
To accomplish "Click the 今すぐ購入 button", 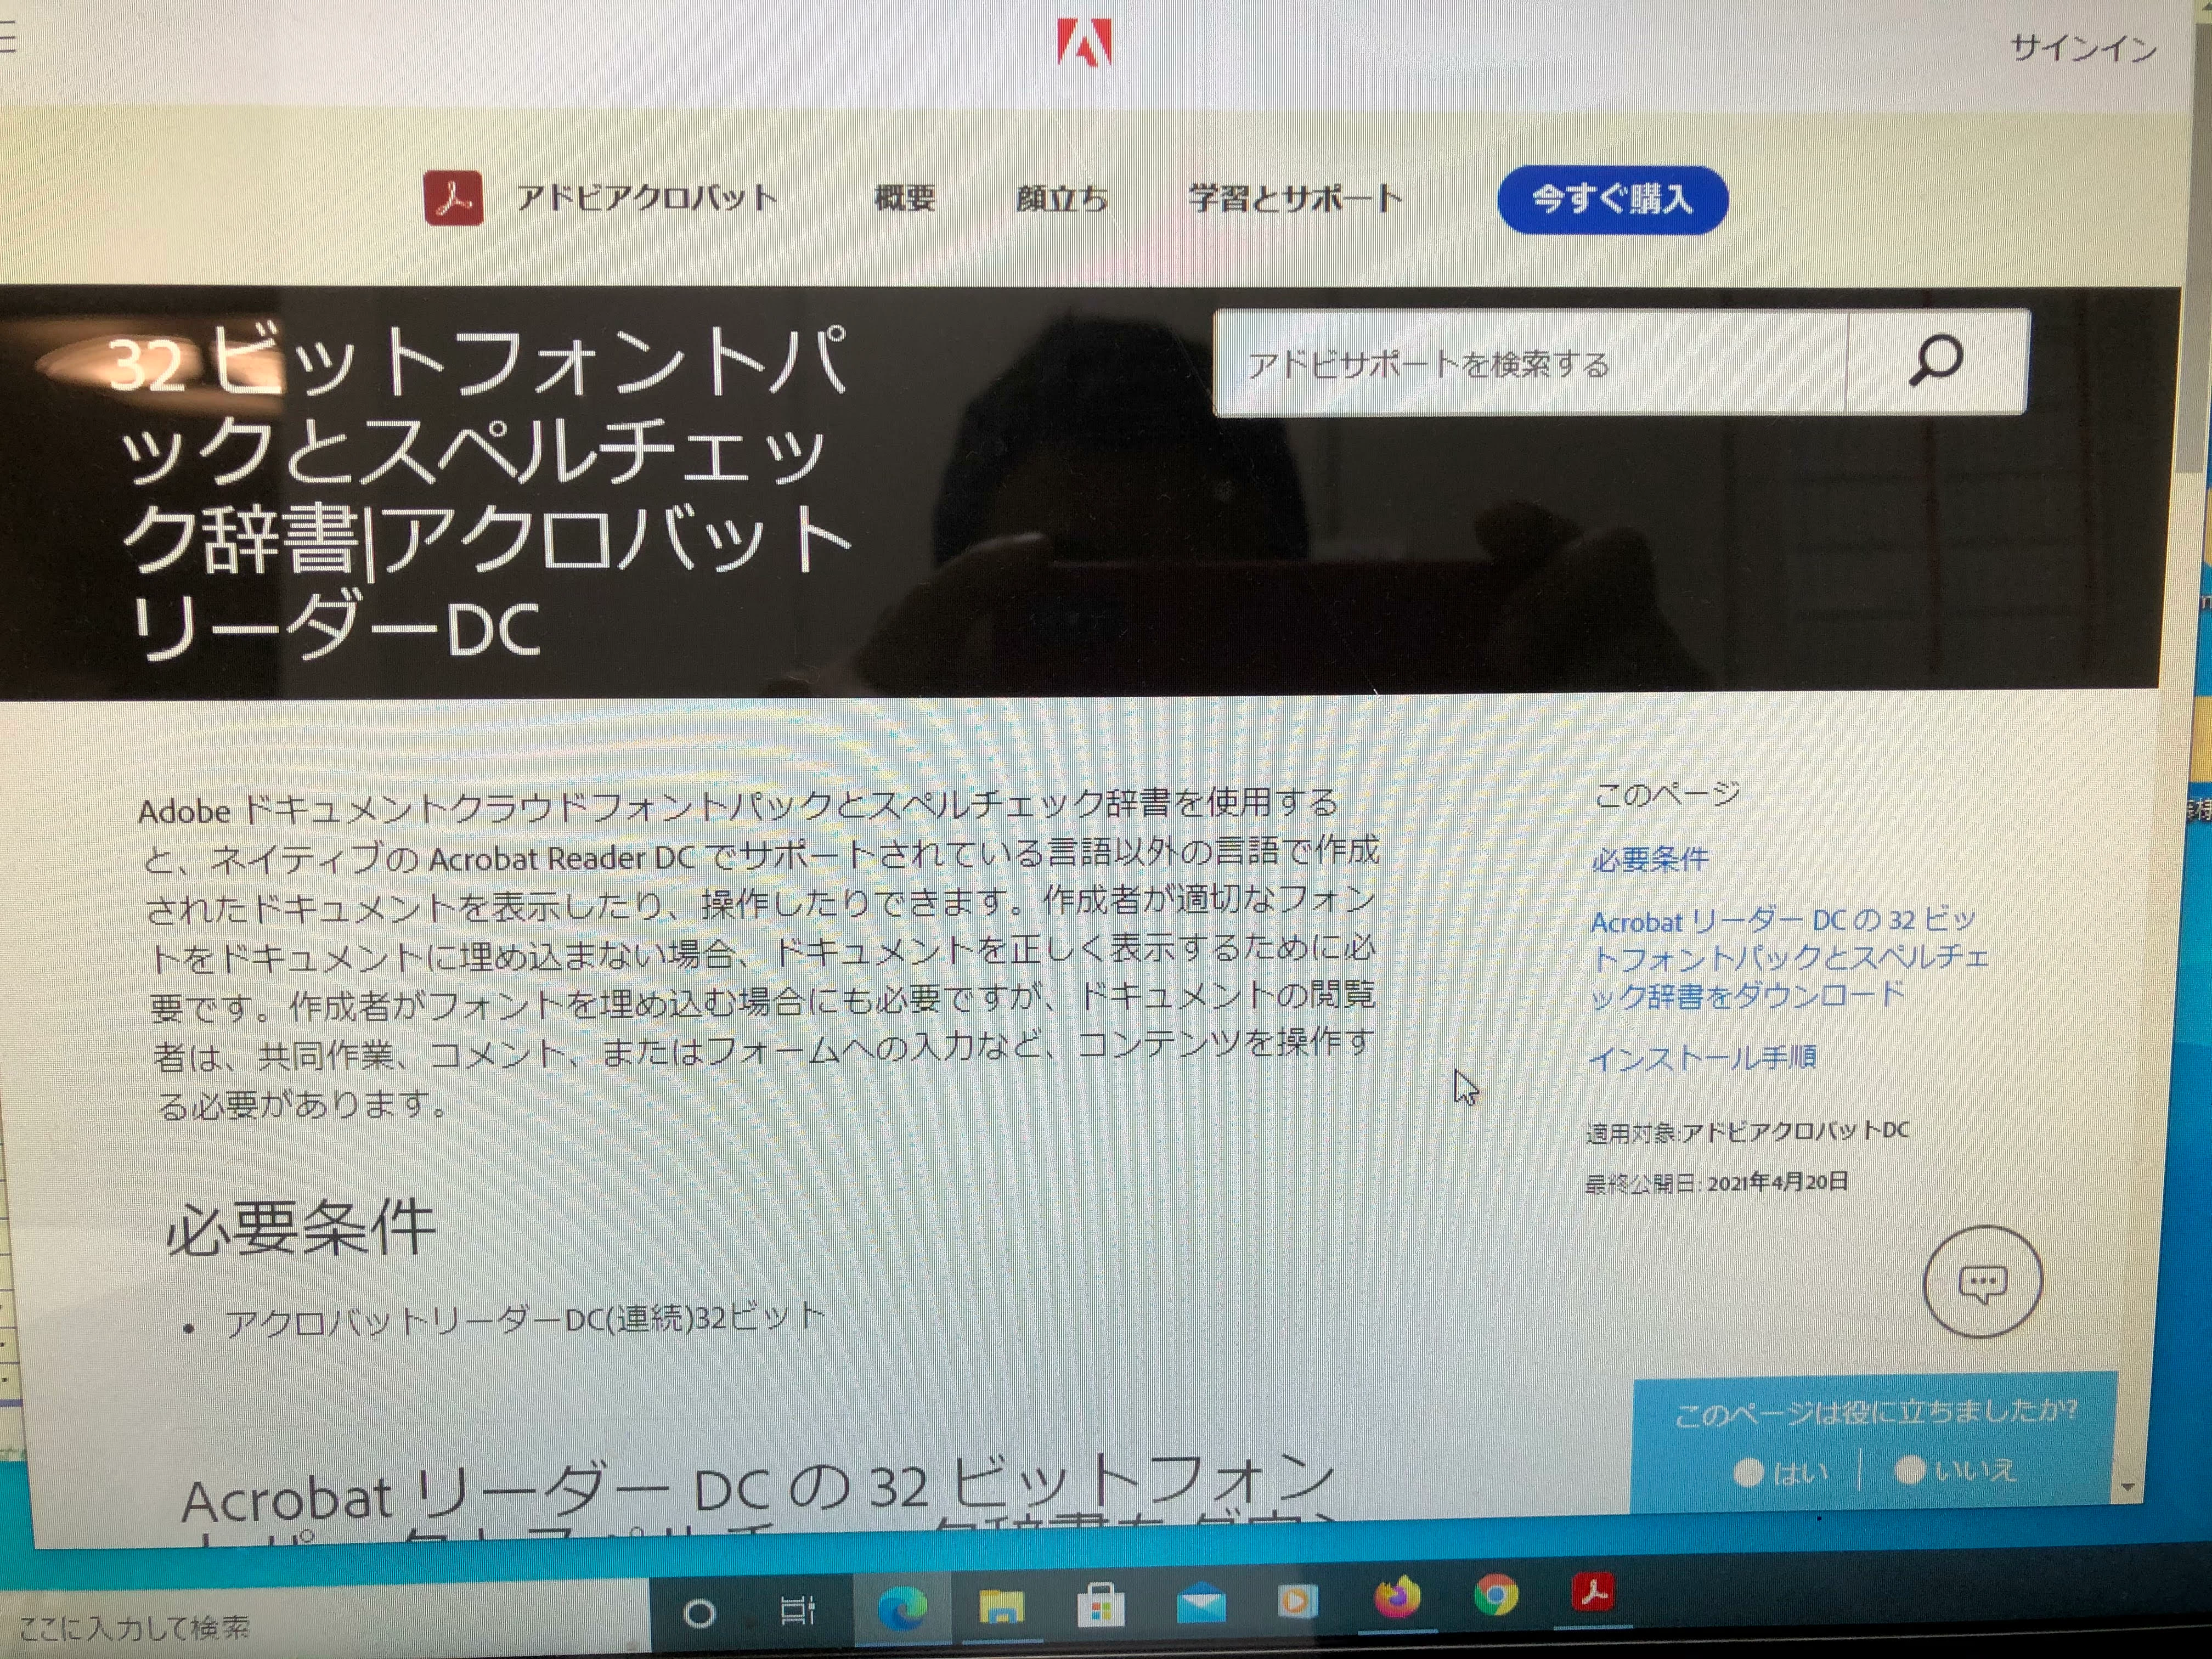I will coord(1612,200).
